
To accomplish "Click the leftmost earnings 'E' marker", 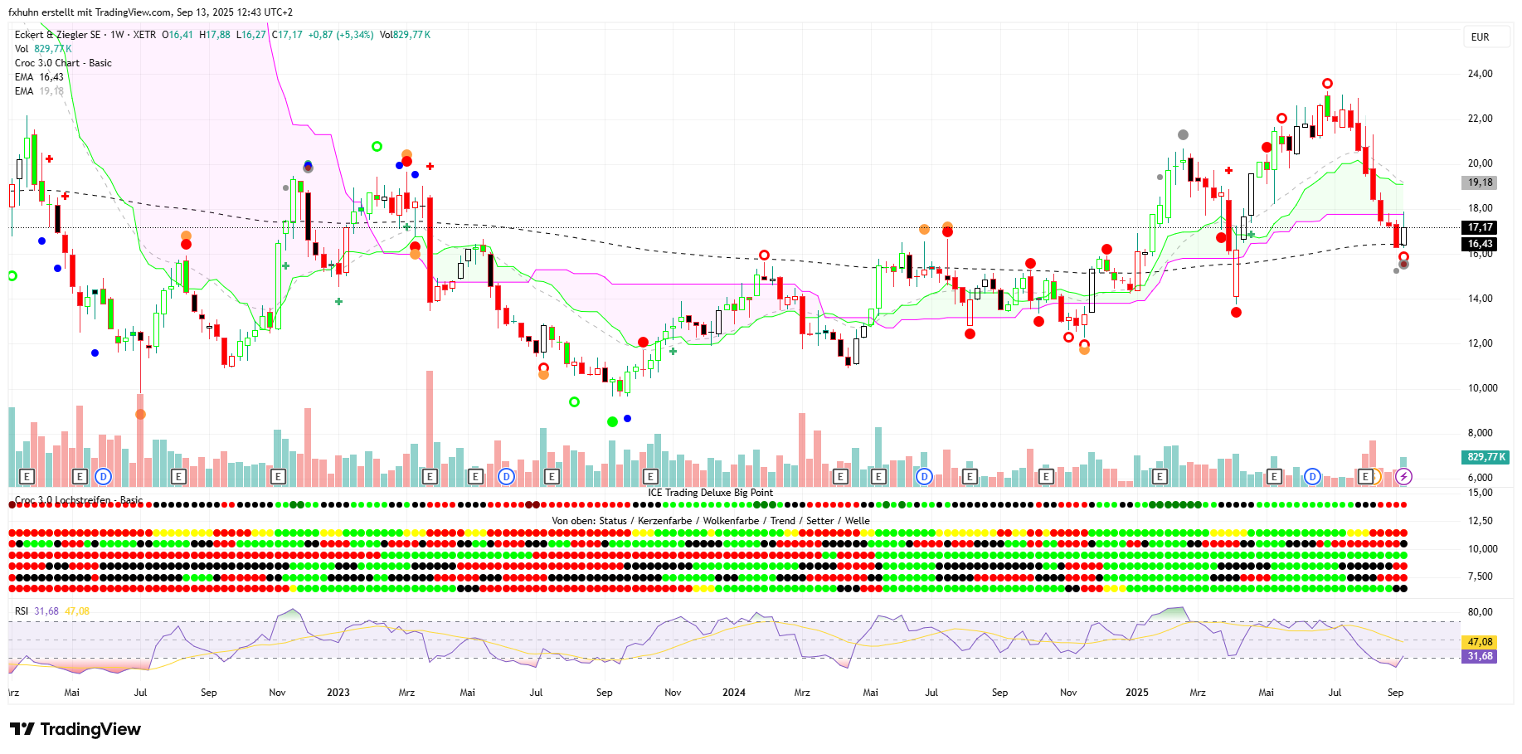I will [x=27, y=476].
